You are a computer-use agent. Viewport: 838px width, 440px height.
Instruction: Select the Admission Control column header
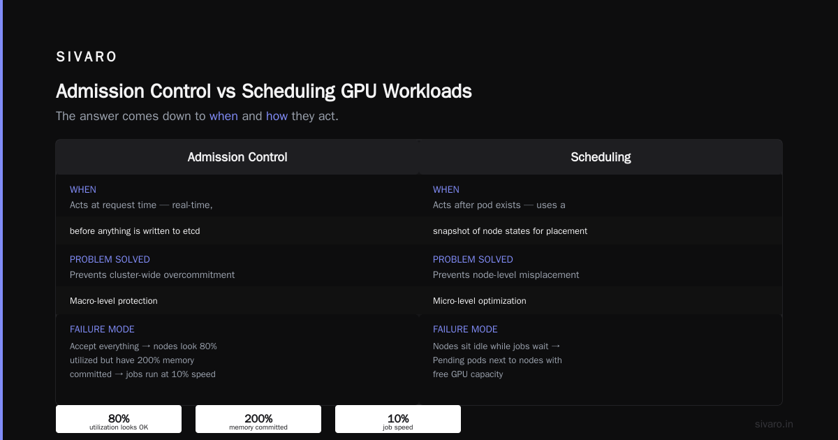tap(237, 157)
